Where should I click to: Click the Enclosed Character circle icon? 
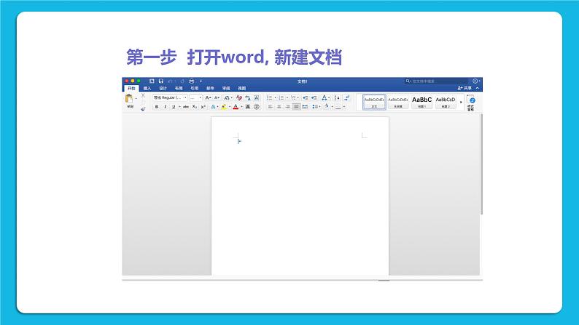[x=257, y=107]
